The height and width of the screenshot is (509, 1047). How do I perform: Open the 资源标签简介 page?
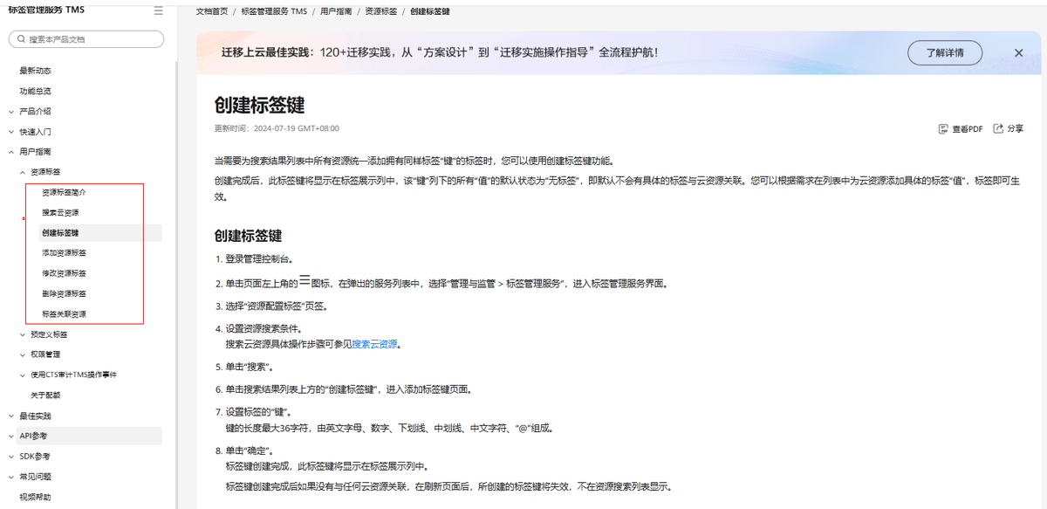(x=65, y=192)
